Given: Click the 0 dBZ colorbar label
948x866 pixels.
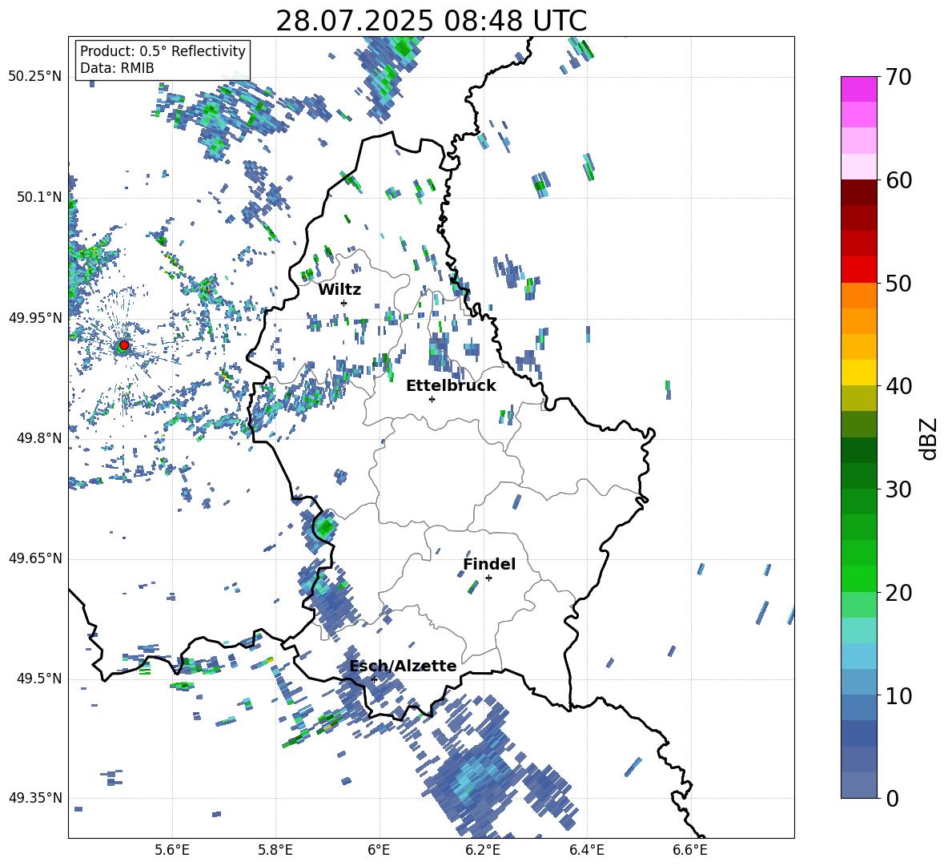Looking at the screenshot, I should [x=891, y=798].
